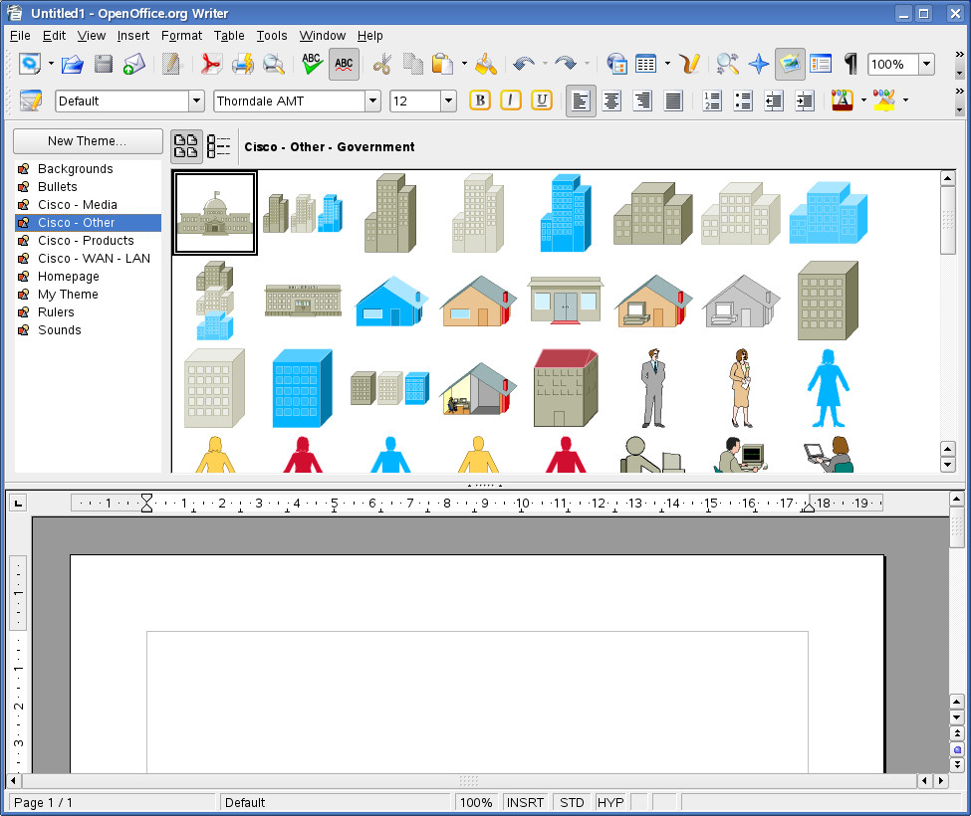
Task: Select the Sounds gallery theme
Action: pyautogui.click(x=88, y=329)
